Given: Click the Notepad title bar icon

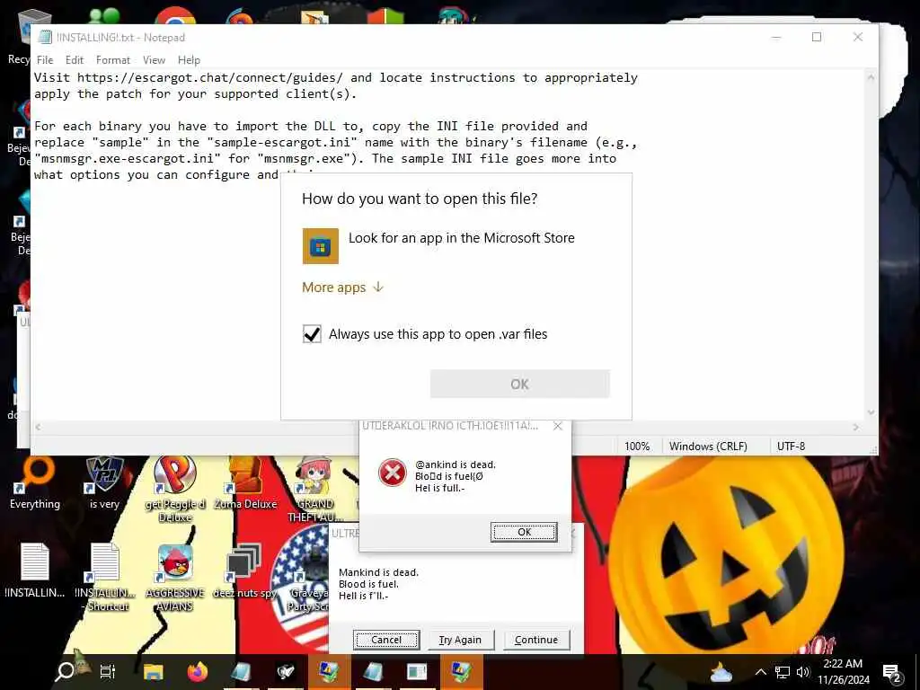Looking at the screenshot, I should (45, 37).
